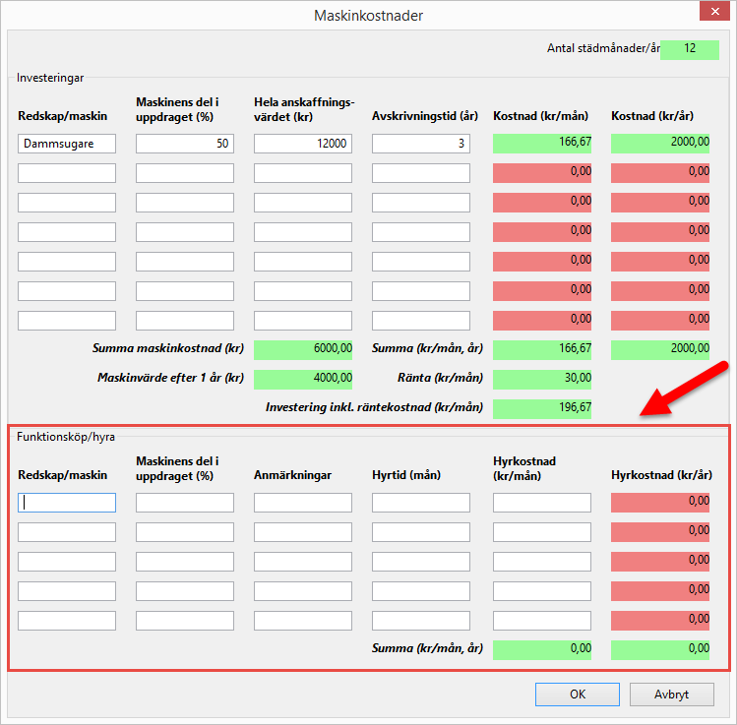Click OK button to confirm machine costs
737x725 pixels.
pyautogui.click(x=577, y=694)
